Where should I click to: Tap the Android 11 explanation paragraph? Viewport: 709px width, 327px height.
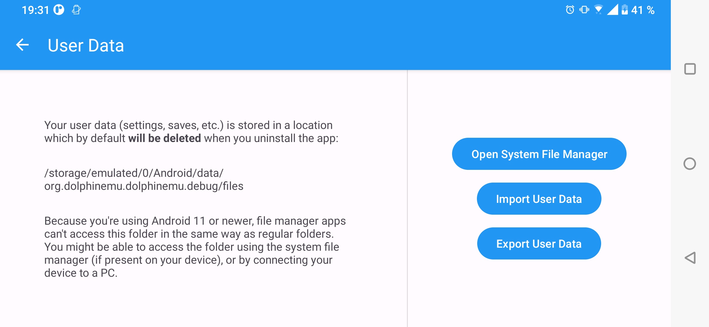coord(195,247)
